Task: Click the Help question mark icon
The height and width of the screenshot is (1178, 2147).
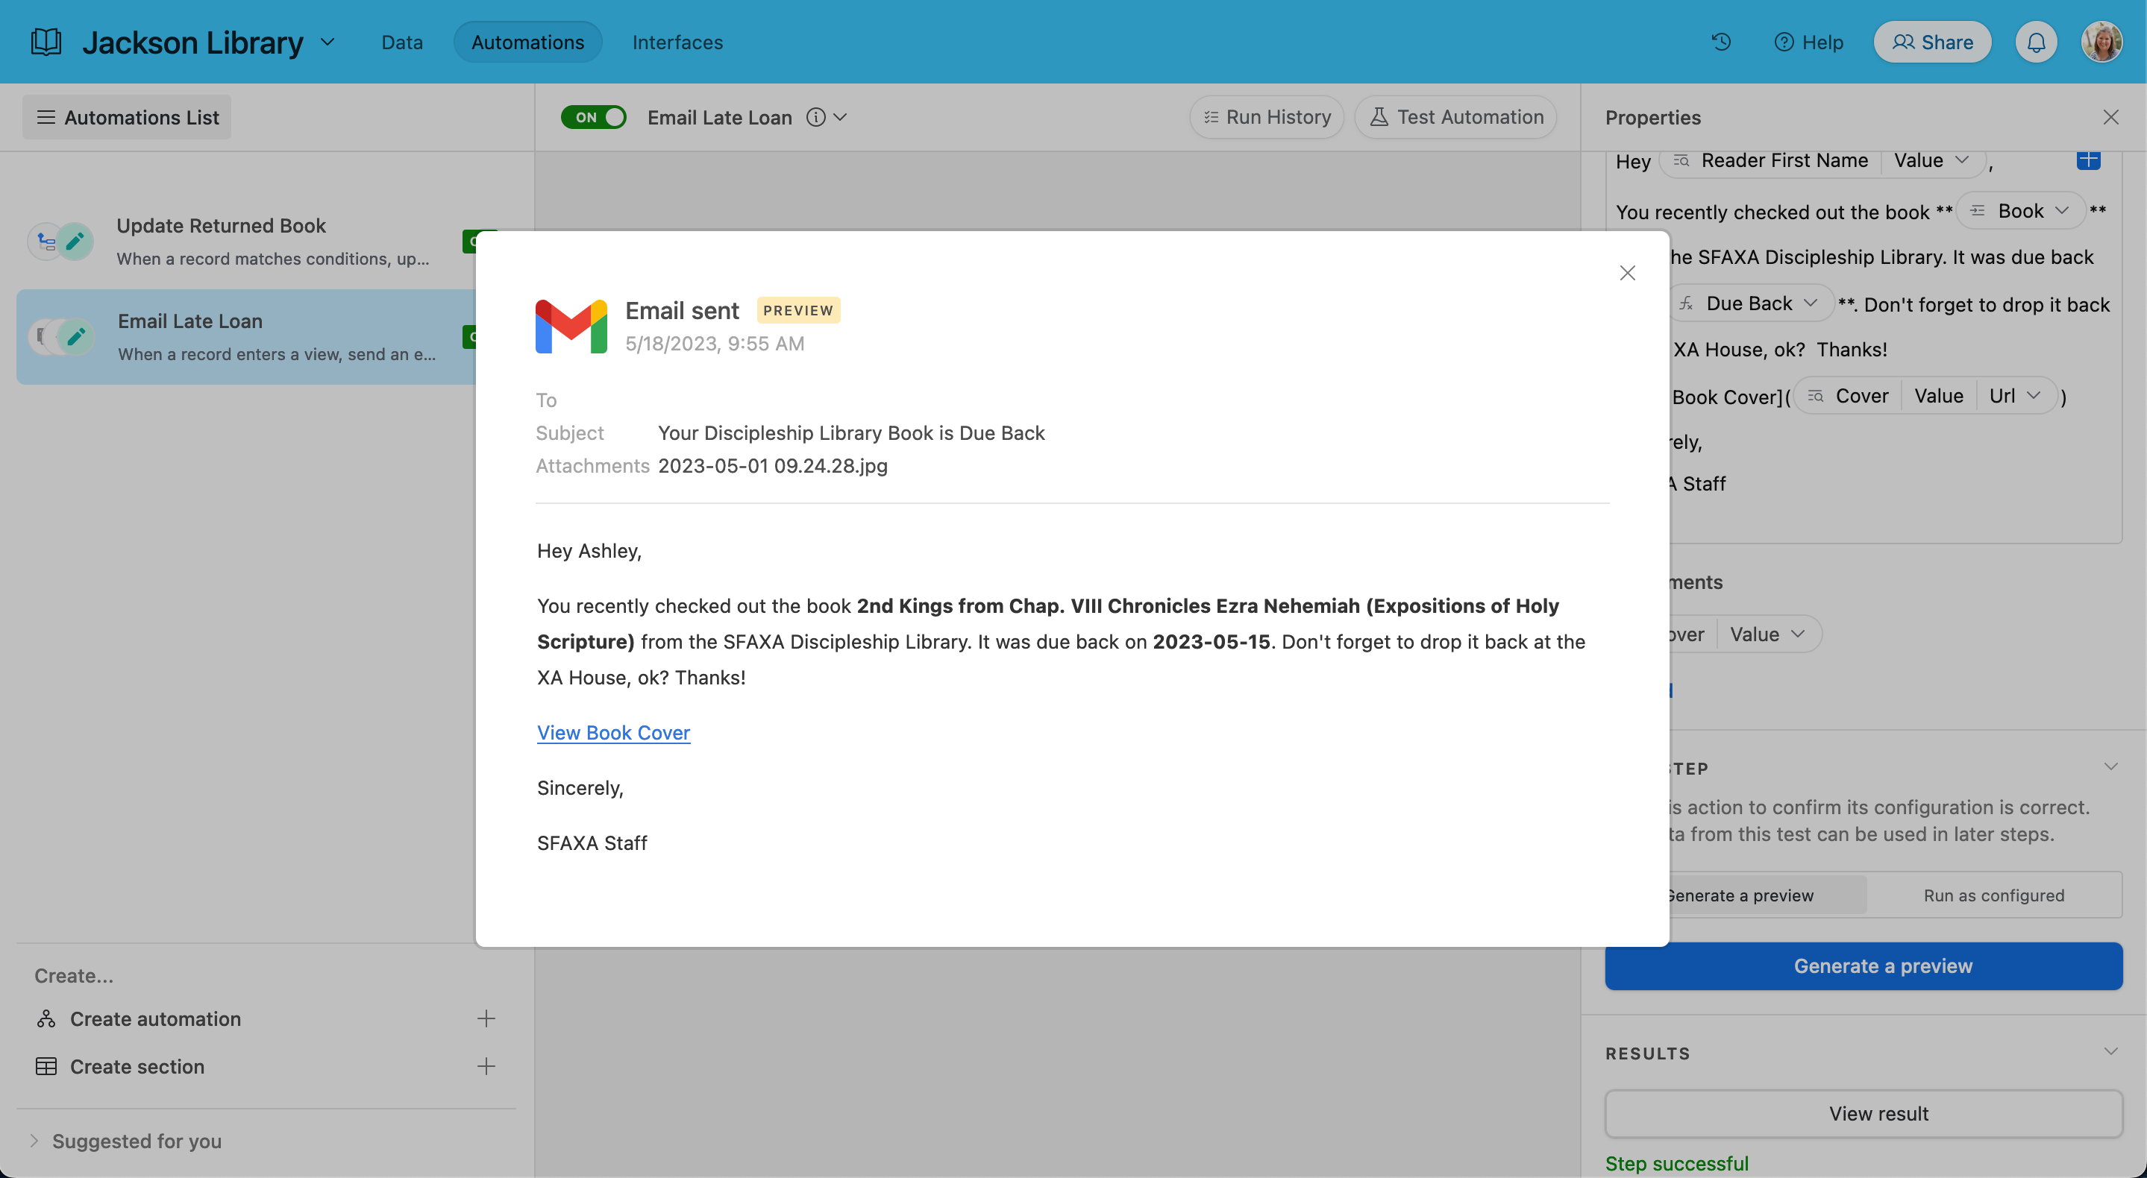Action: click(1784, 42)
